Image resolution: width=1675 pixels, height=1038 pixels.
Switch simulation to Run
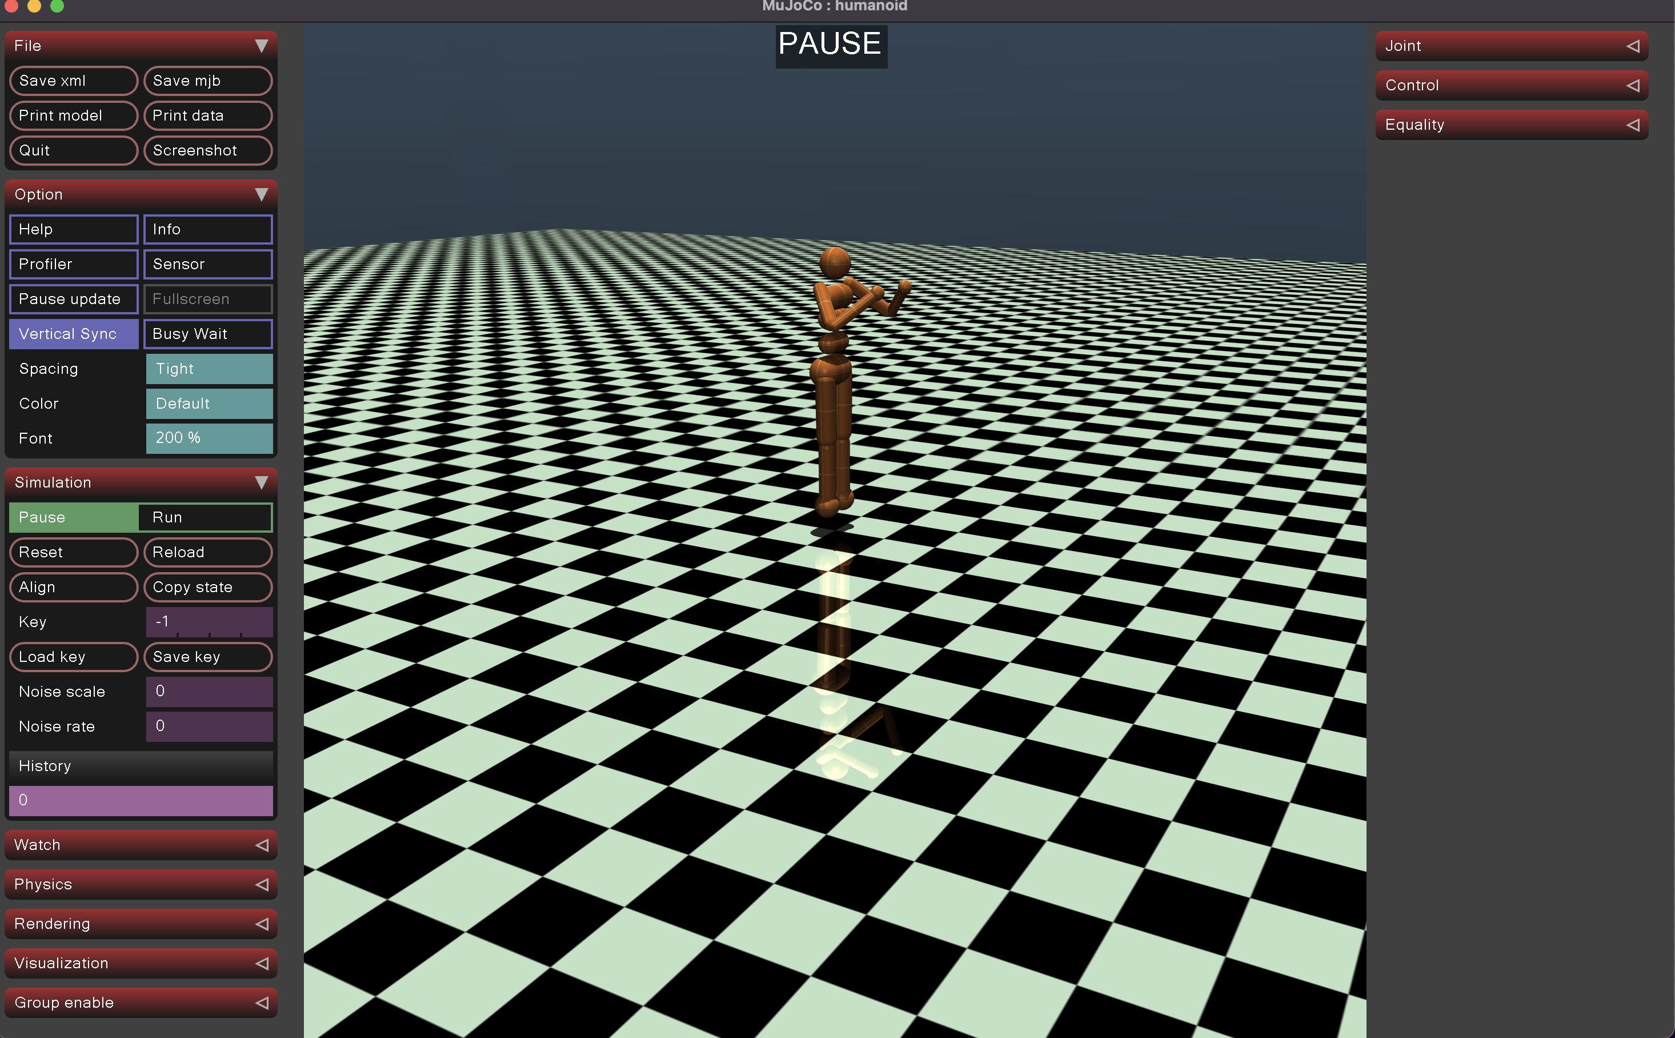pyautogui.click(x=205, y=517)
